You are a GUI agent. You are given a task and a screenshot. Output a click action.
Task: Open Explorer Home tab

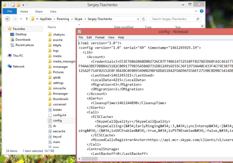(24, 12)
